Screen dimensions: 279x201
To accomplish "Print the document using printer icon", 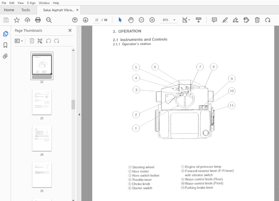I will (38, 20).
